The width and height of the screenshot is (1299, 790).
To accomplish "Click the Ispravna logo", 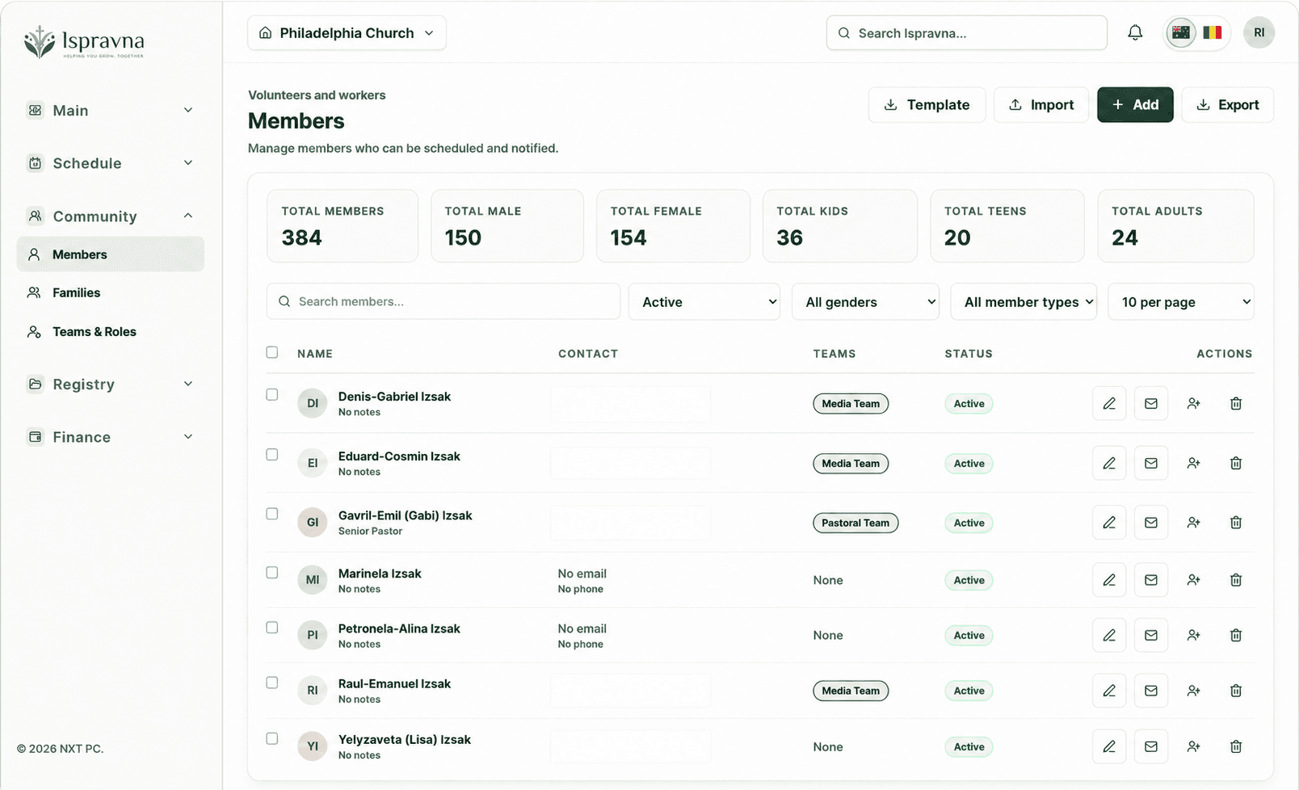I will [84, 42].
